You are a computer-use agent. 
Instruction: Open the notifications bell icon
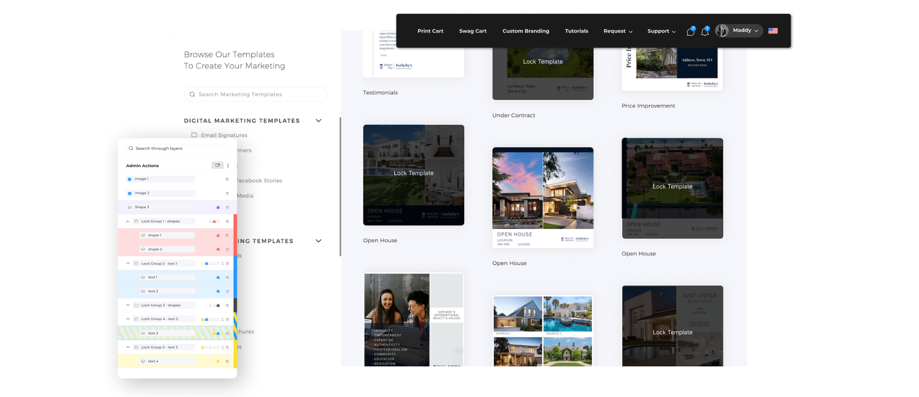point(705,32)
